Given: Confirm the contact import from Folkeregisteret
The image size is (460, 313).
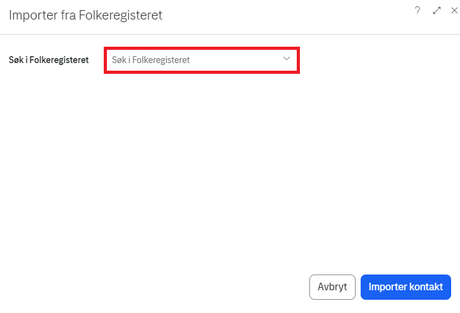Looking at the screenshot, I should [x=406, y=286].
